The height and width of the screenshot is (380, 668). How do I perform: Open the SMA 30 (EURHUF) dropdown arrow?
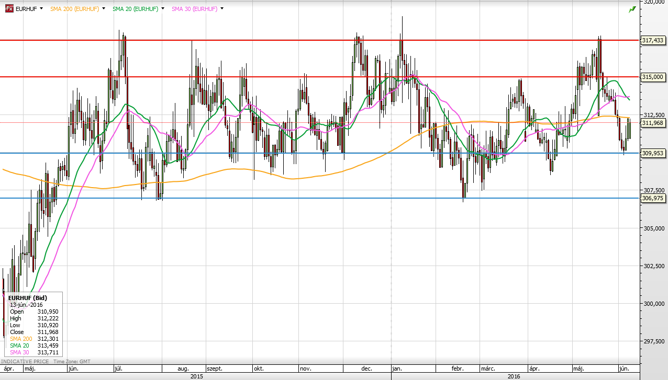(x=222, y=9)
